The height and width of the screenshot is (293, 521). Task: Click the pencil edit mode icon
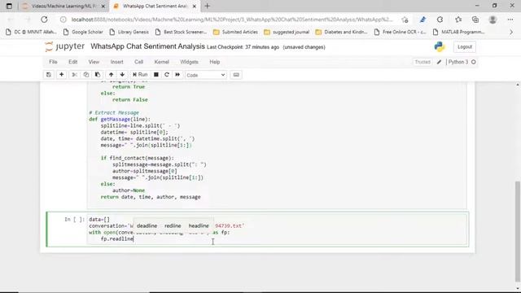coord(439,62)
